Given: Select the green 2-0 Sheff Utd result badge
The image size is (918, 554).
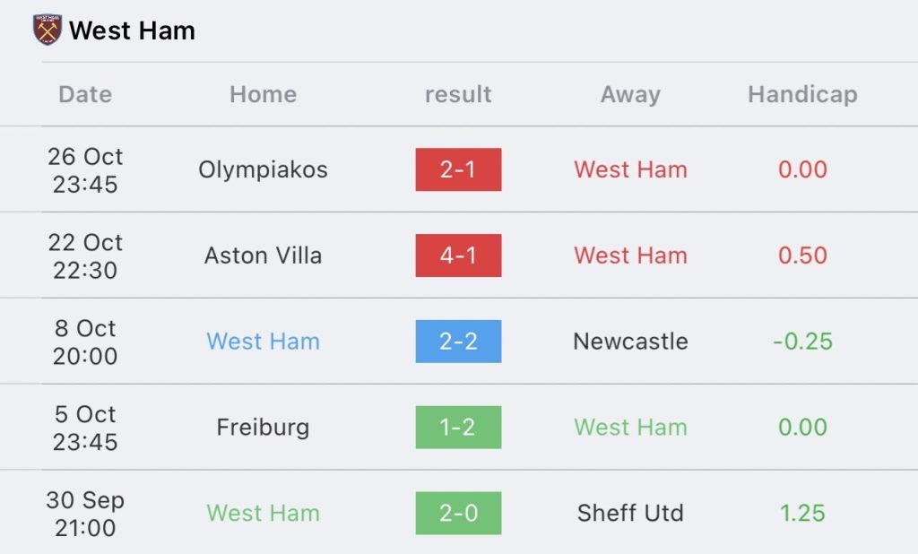Looking at the screenshot, I should [458, 514].
